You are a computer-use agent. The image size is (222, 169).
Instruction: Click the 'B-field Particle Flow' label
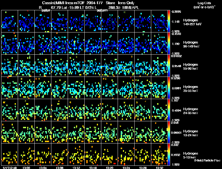point(207,160)
